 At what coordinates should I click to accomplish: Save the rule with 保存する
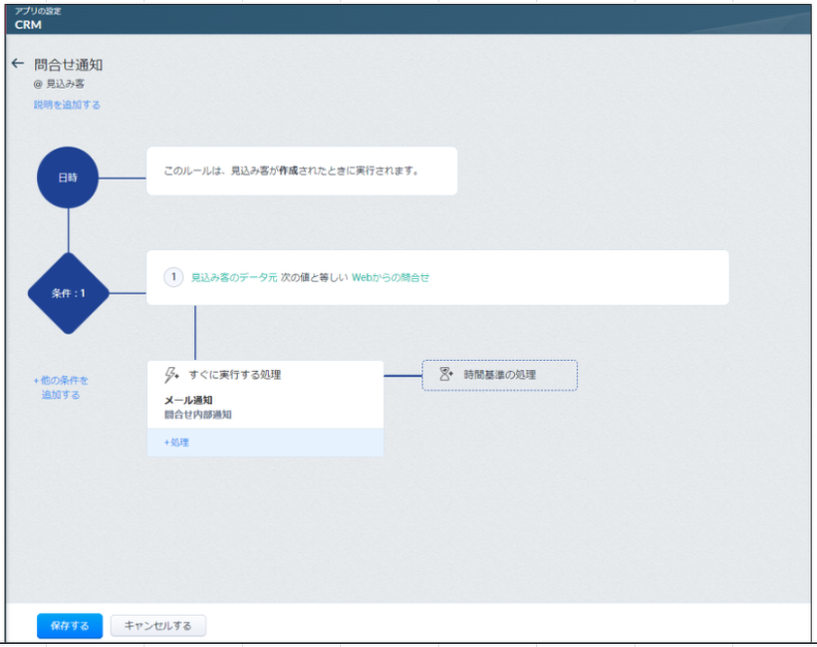tap(68, 625)
